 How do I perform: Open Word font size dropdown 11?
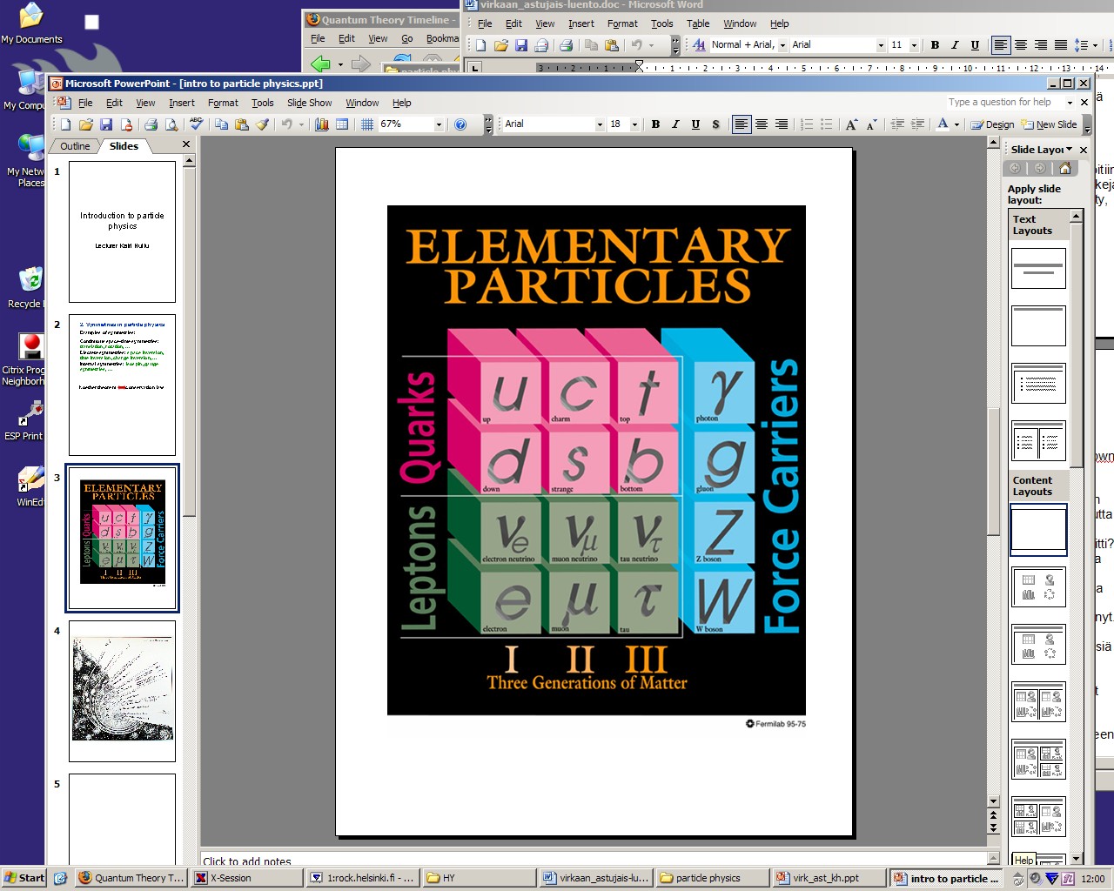point(914,44)
